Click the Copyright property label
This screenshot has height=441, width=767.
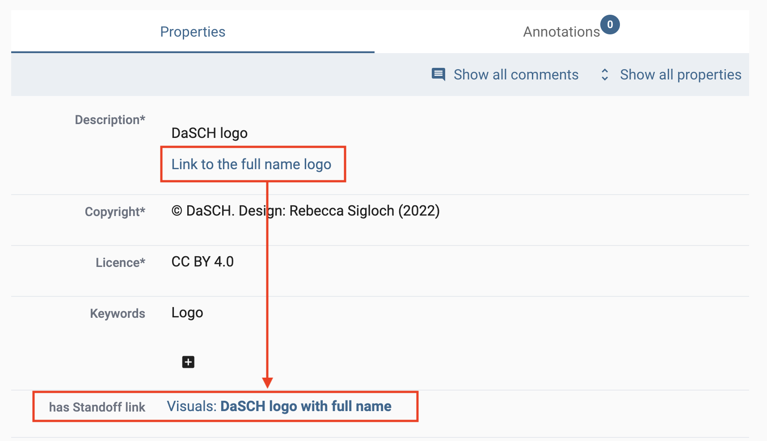(x=115, y=212)
